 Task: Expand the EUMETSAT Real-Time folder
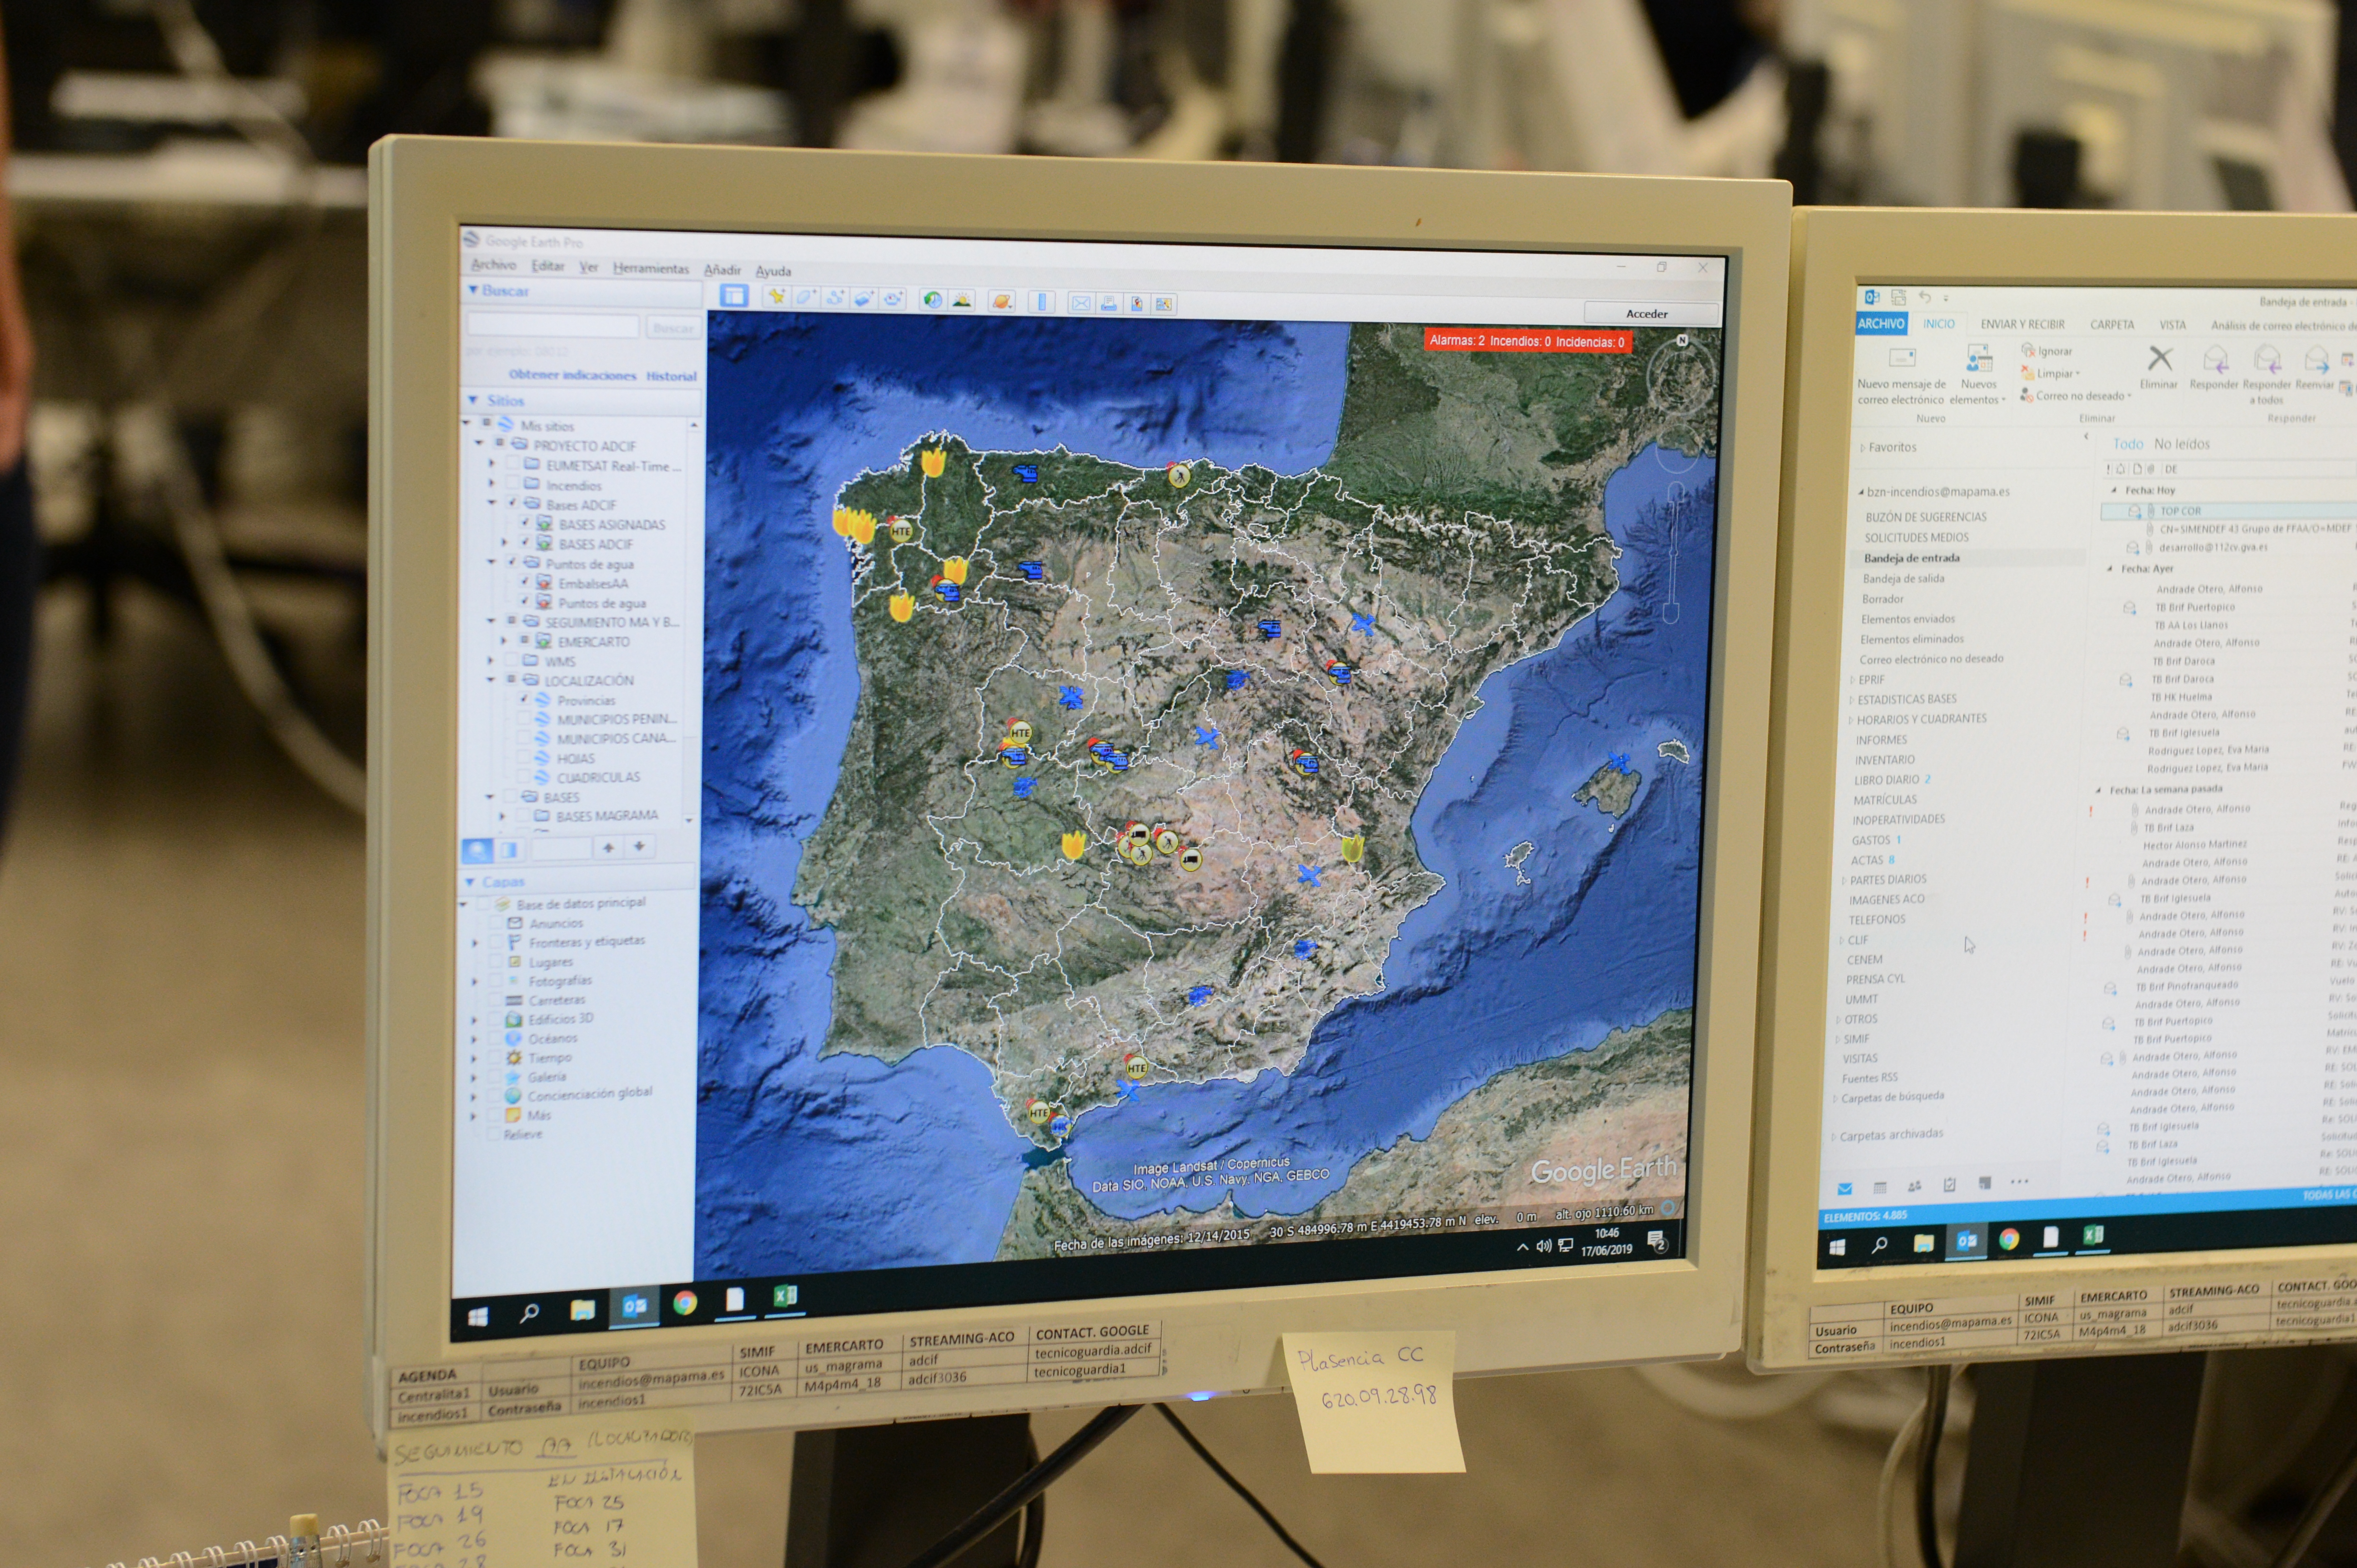(491, 464)
